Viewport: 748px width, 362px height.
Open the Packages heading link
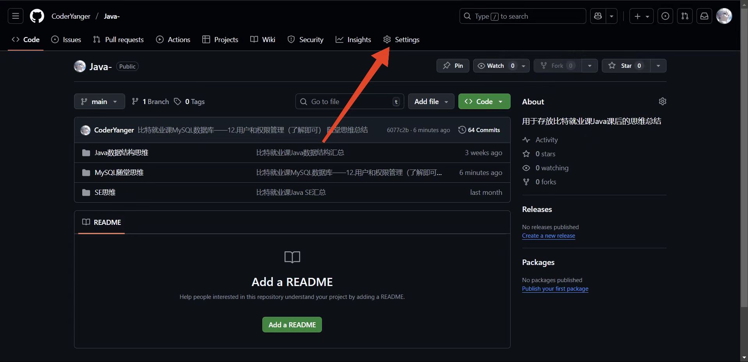coord(538,262)
